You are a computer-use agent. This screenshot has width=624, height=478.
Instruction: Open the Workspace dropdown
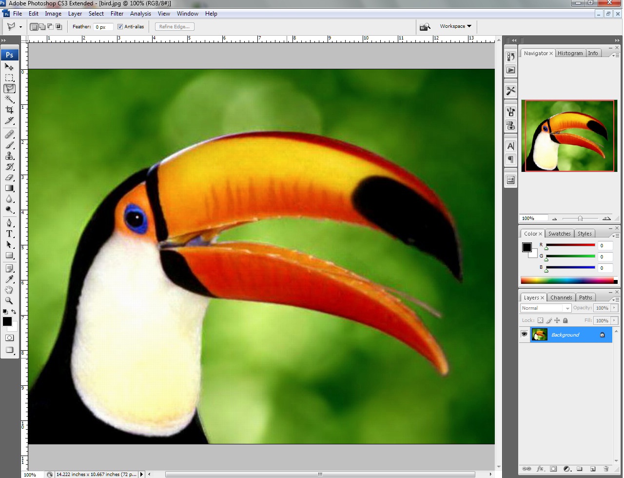(455, 26)
